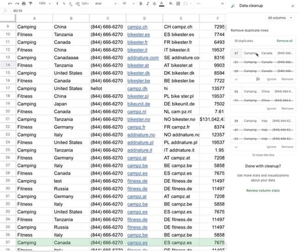Open the more toolbar options ellipsis

pos(198,4)
